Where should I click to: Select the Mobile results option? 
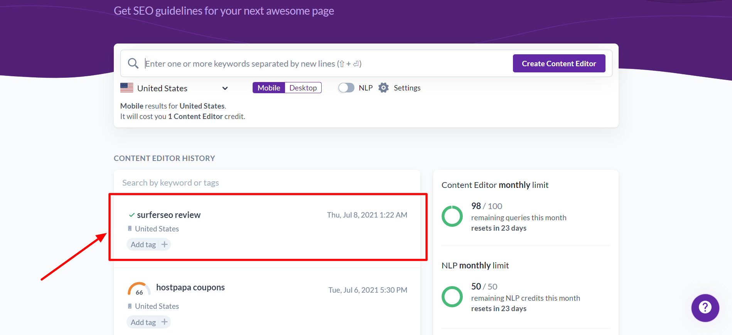269,88
